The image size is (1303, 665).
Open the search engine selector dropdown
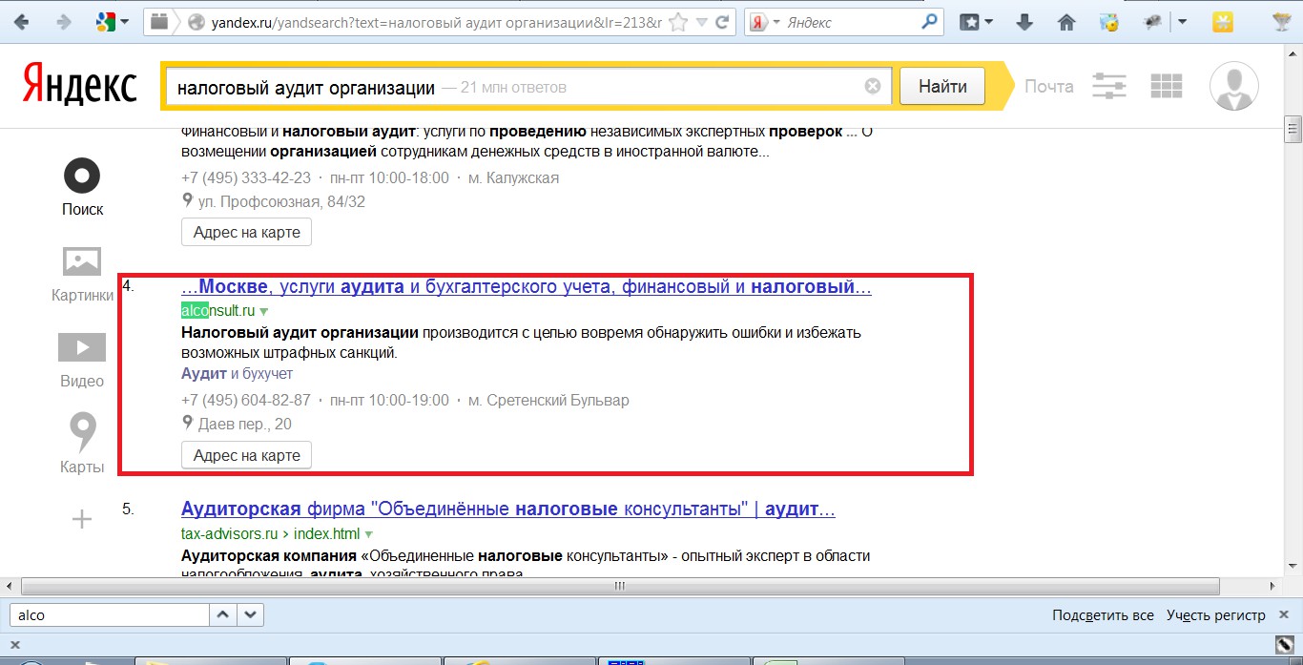pos(764,22)
